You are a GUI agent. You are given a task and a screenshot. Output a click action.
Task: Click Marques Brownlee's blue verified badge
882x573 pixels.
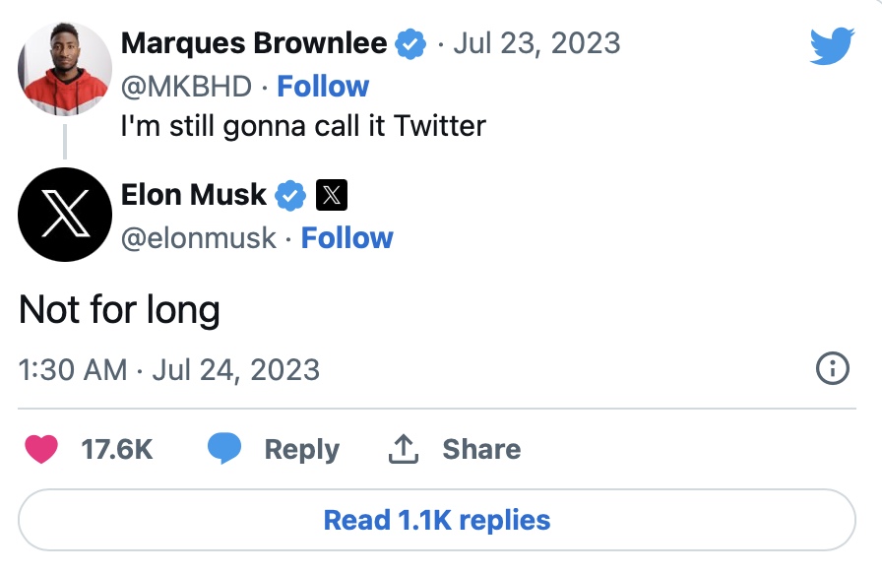click(410, 44)
